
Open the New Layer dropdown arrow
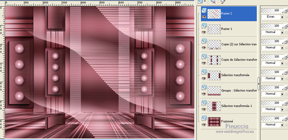point(205,2)
